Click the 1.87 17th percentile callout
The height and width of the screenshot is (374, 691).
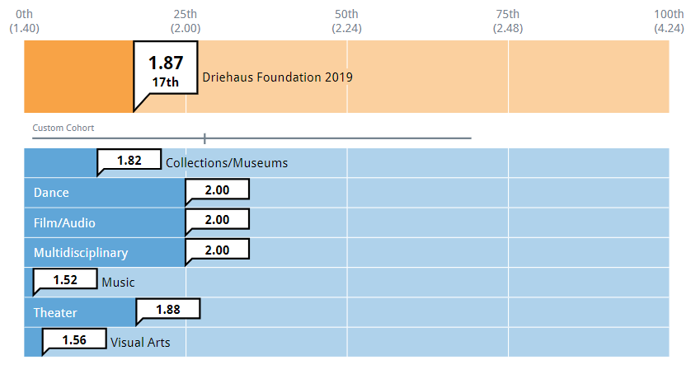(x=165, y=70)
